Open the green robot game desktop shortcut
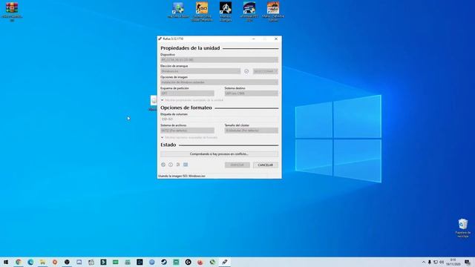The image size is (475, 267). pyautogui.click(x=178, y=10)
